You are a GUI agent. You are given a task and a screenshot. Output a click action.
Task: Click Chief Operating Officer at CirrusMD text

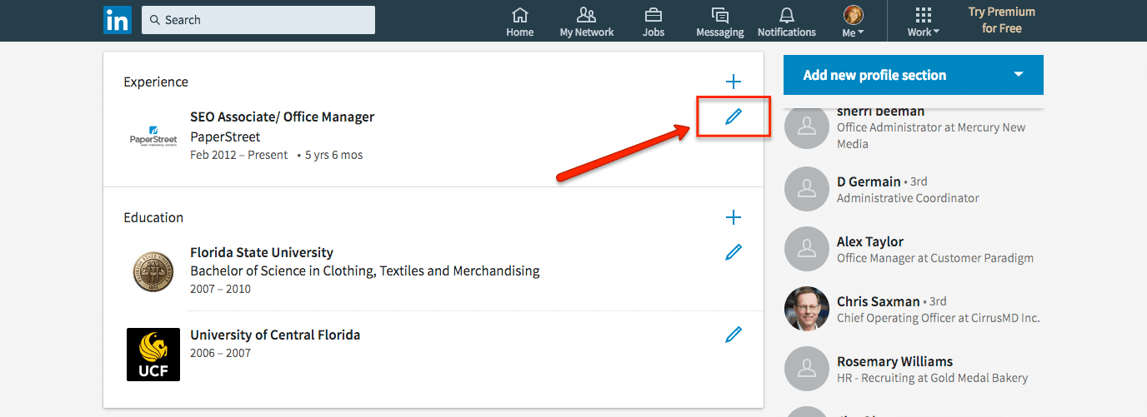pos(939,318)
